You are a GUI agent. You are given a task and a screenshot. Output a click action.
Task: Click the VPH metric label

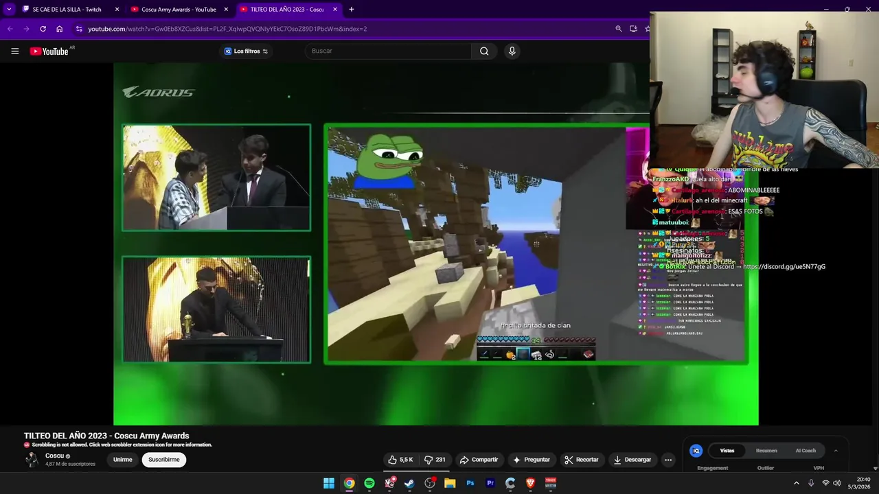(x=819, y=468)
